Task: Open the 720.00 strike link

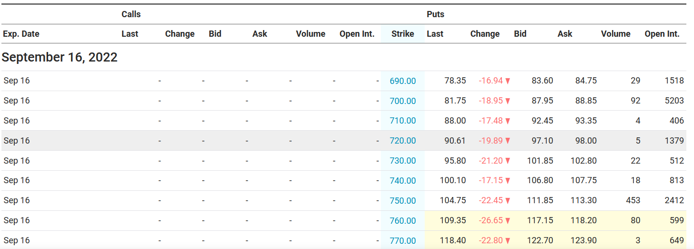Action: pyautogui.click(x=403, y=141)
